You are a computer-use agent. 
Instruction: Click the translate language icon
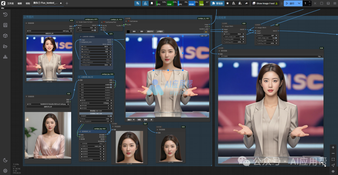[137, 3]
